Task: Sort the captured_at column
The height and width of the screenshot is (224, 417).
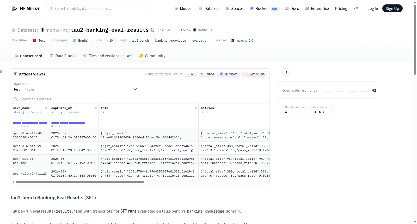Action: point(96,108)
